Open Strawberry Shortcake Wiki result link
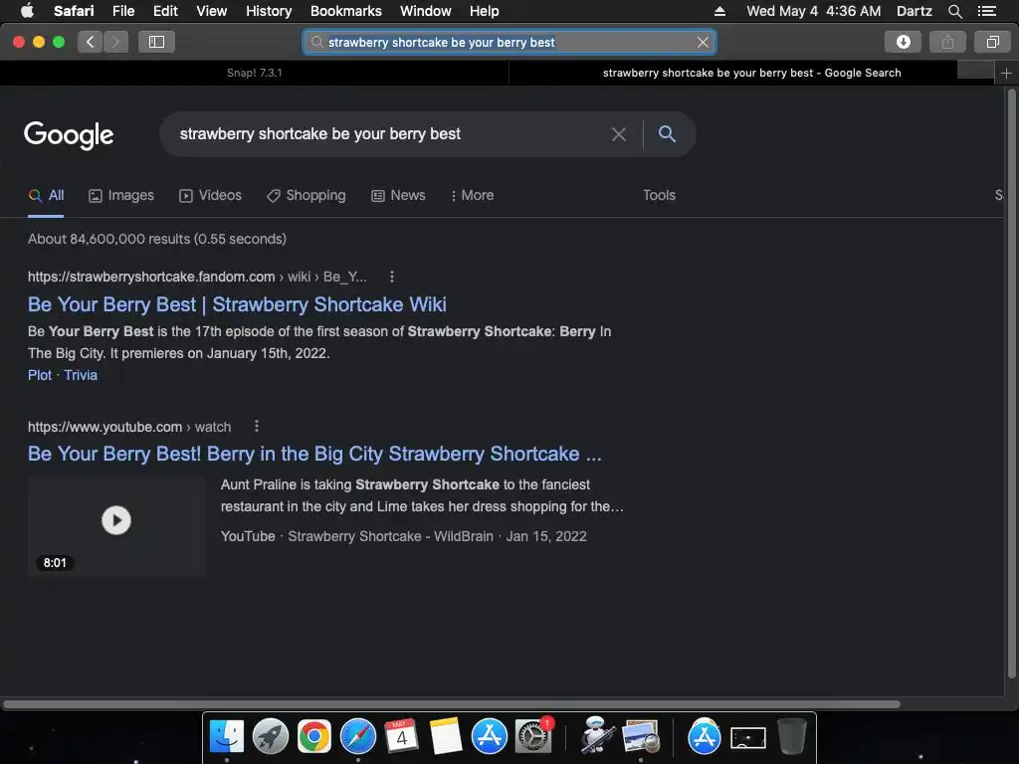This screenshot has width=1019, height=764. coord(237,304)
